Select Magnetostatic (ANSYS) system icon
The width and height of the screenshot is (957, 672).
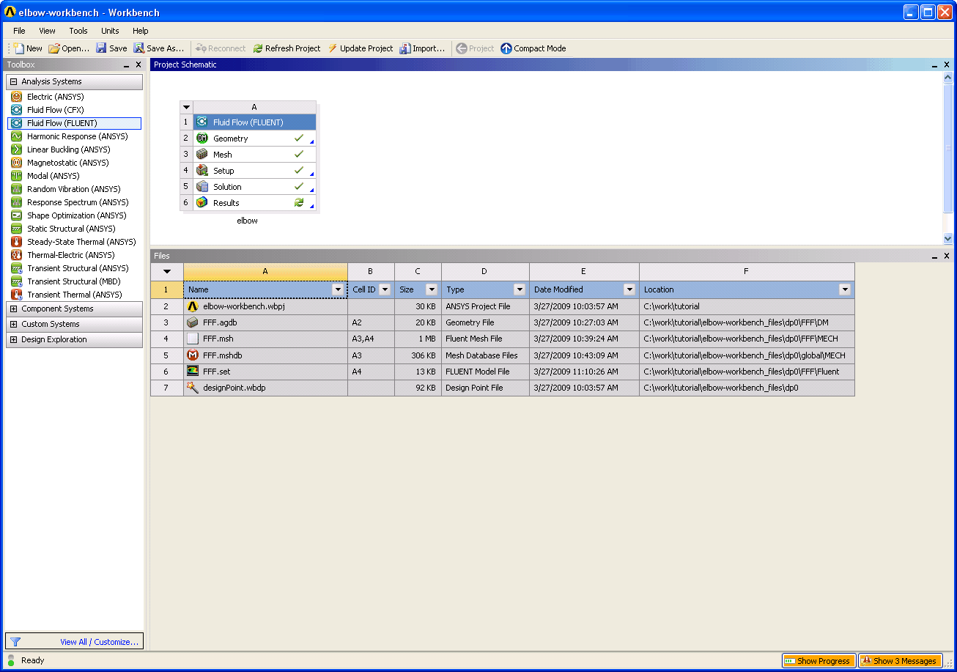[x=17, y=163]
